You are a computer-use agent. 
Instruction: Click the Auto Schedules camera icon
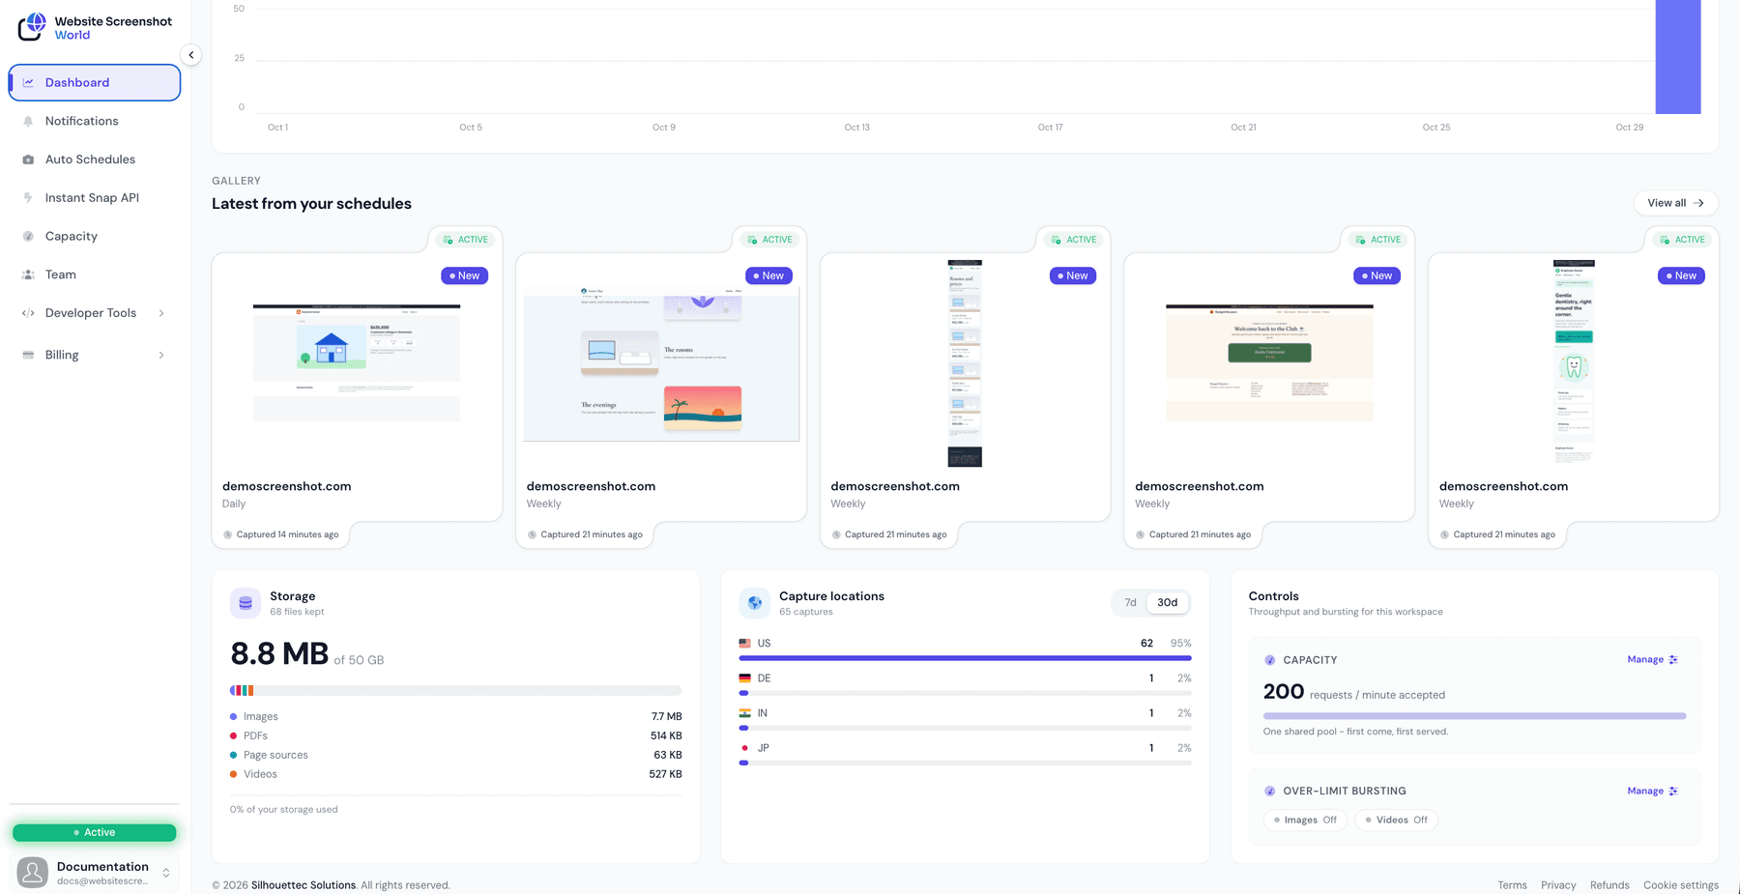pyautogui.click(x=28, y=159)
